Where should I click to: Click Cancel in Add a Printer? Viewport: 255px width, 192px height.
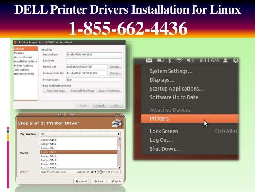tap(81, 182)
